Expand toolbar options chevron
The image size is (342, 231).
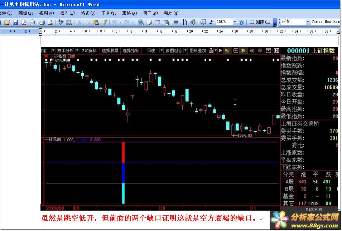275,22
